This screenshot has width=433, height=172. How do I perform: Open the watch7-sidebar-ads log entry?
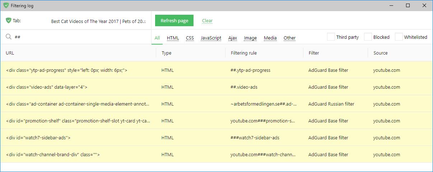[79, 138]
